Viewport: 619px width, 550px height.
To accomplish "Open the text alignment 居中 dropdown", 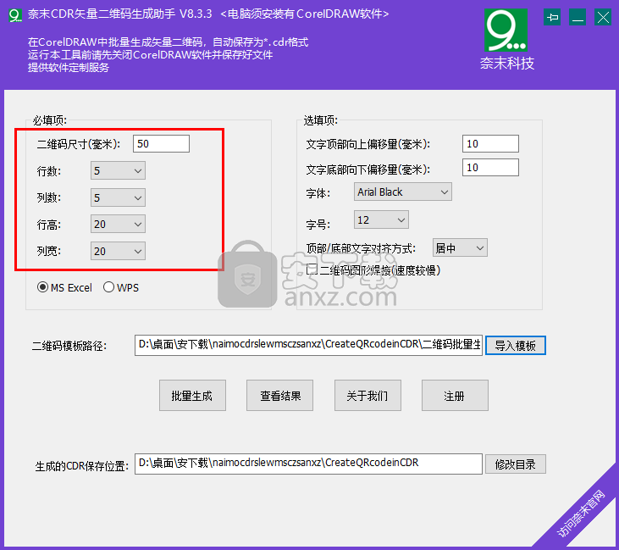I will coord(460,247).
